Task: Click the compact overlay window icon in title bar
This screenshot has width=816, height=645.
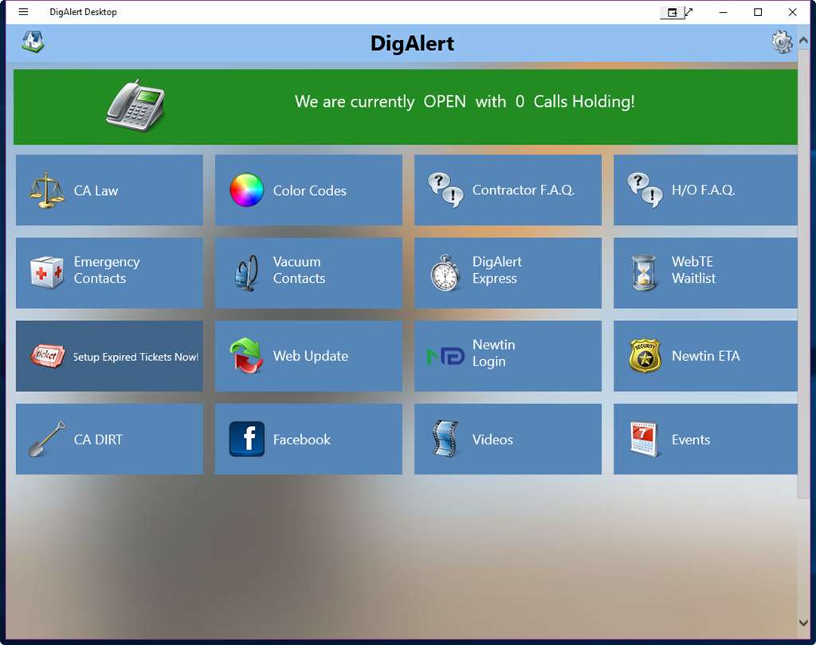Action: (x=672, y=12)
